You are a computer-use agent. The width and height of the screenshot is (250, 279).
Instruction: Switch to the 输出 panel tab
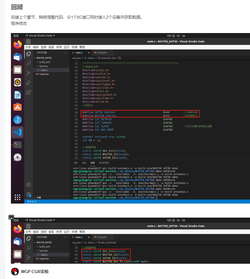[84, 163]
